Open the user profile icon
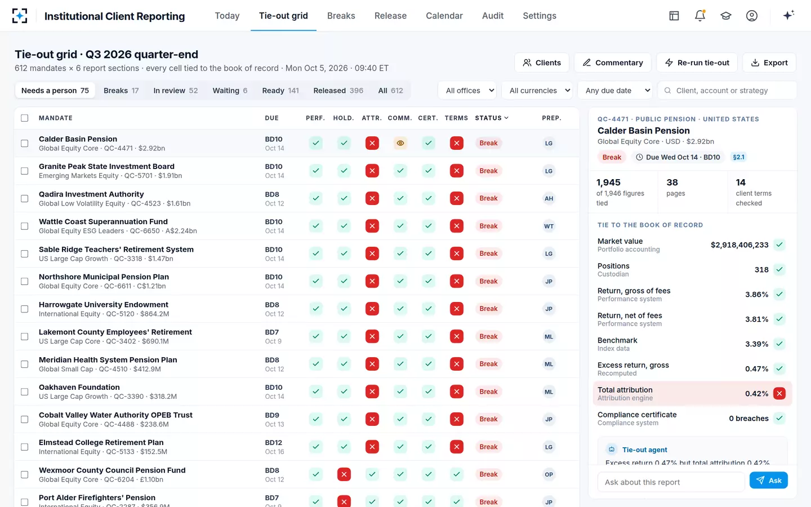This screenshot has width=811, height=507. coord(752,16)
